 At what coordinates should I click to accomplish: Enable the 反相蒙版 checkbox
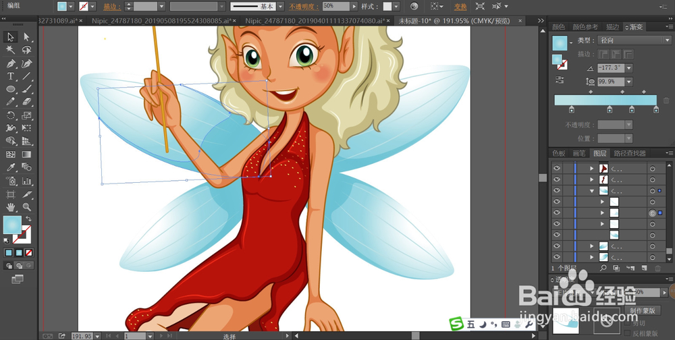(x=626, y=333)
